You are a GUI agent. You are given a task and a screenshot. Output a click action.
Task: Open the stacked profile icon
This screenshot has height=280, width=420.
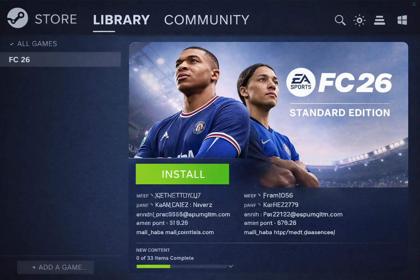[380, 20]
